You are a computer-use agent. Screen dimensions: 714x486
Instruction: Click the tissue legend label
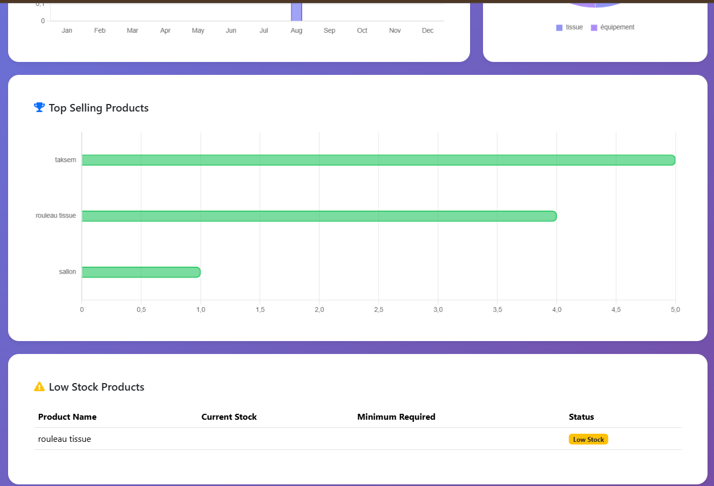[574, 27]
